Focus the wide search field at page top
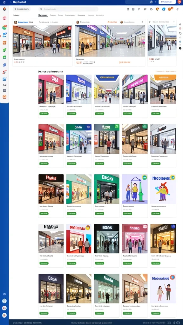Viewport: 183px width, 325px height. 69,9
